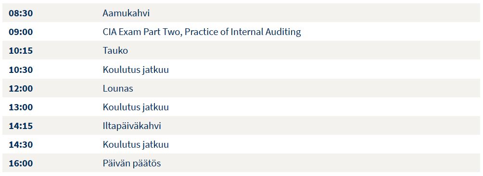Select the Aamukahvi schedule entry
The height and width of the screenshot is (176, 483).
click(126, 13)
